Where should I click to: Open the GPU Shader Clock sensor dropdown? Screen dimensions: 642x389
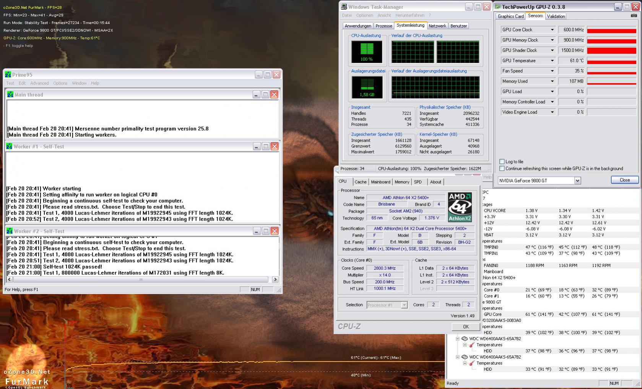tap(552, 50)
